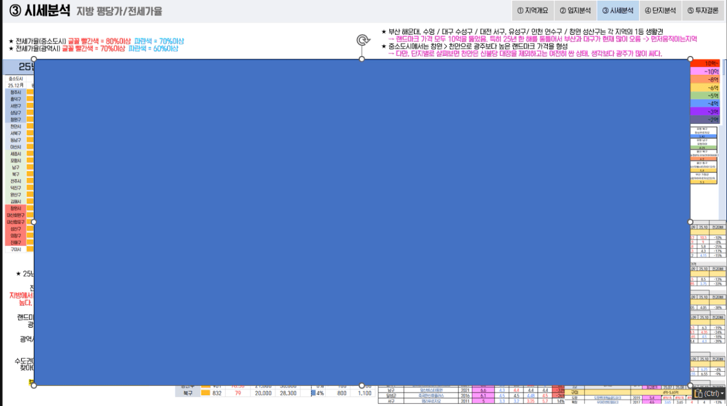Click the 포항시 row label
The image size is (727, 406).
tap(15, 161)
